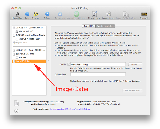This screenshot has width=160, height=129.
Task: Click into the Quelle source field
Action: 98,64
